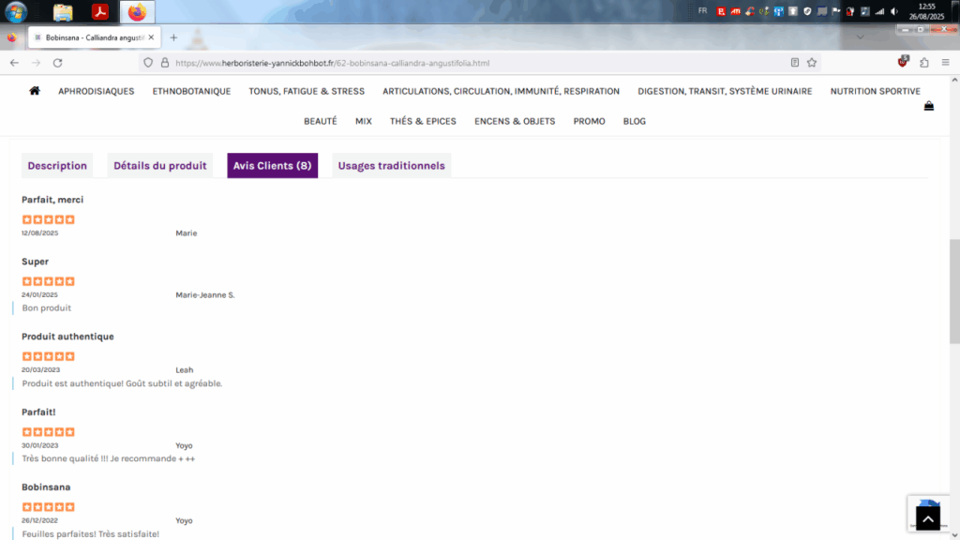Click the scroll-to-top arrow button
The width and height of the screenshot is (960, 540).
click(926, 517)
